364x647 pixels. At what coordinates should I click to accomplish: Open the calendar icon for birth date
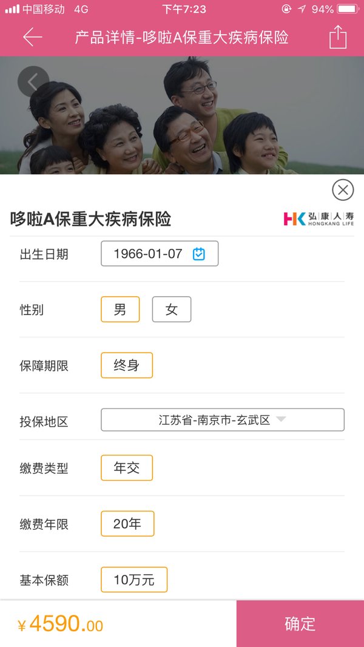(199, 254)
